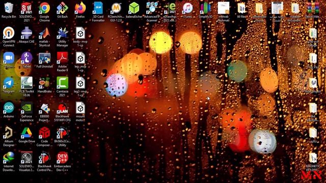Select Blackhawk 510 WIFI CFG icon
The width and height of the screenshot is (326, 183).
click(62, 108)
